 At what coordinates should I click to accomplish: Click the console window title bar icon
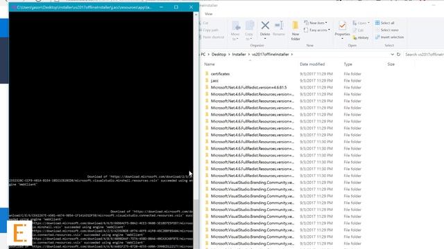tap(13, 8)
